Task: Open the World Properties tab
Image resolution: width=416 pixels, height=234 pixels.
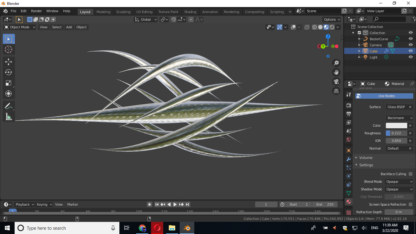Action: pyautogui.click(x=348, y=140)
